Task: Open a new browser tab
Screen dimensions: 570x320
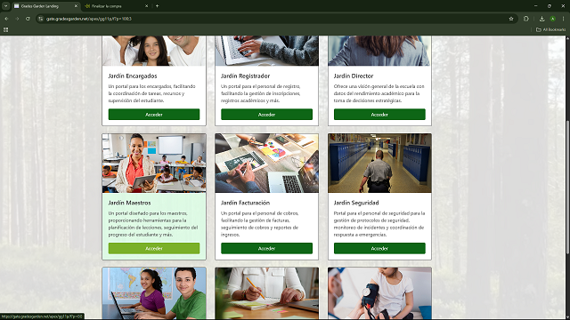Action: pos(157,6)
